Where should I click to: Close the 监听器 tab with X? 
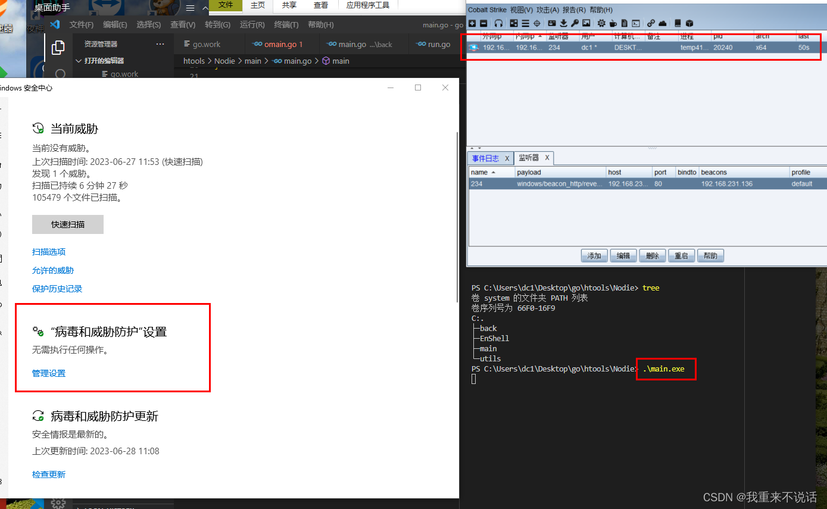point(547,158)
